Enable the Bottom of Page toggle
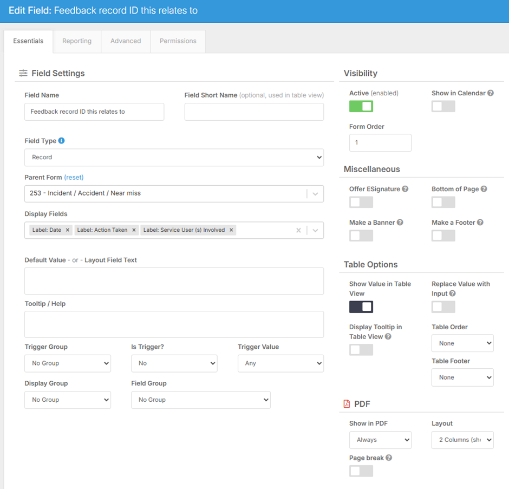 (443, 202)
